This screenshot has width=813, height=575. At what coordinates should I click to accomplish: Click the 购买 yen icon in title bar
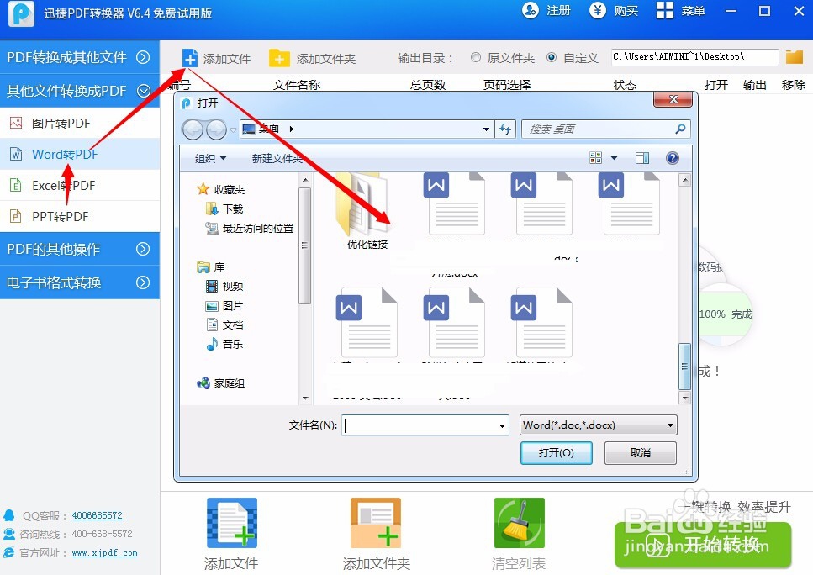click(597, 10)
